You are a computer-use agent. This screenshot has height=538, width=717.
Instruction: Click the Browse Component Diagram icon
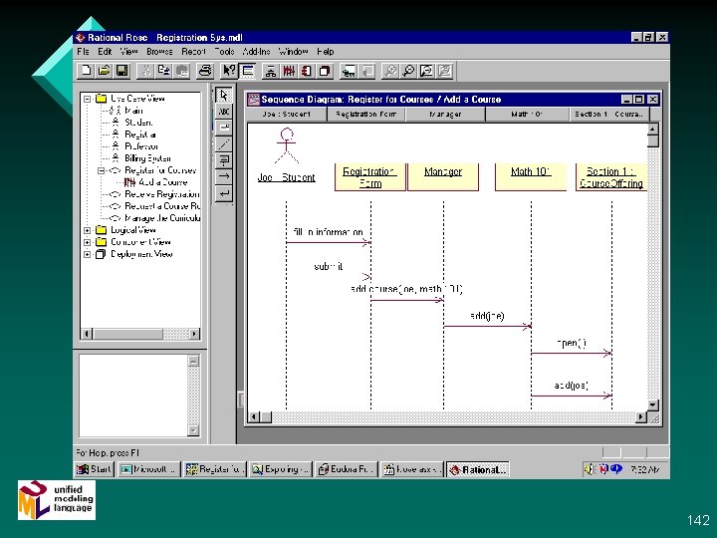pos(307,71)
